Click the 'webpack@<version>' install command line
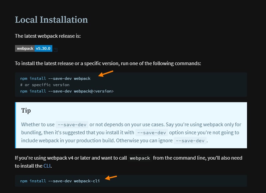Viewport: 266px width, 193px height. 67,91
